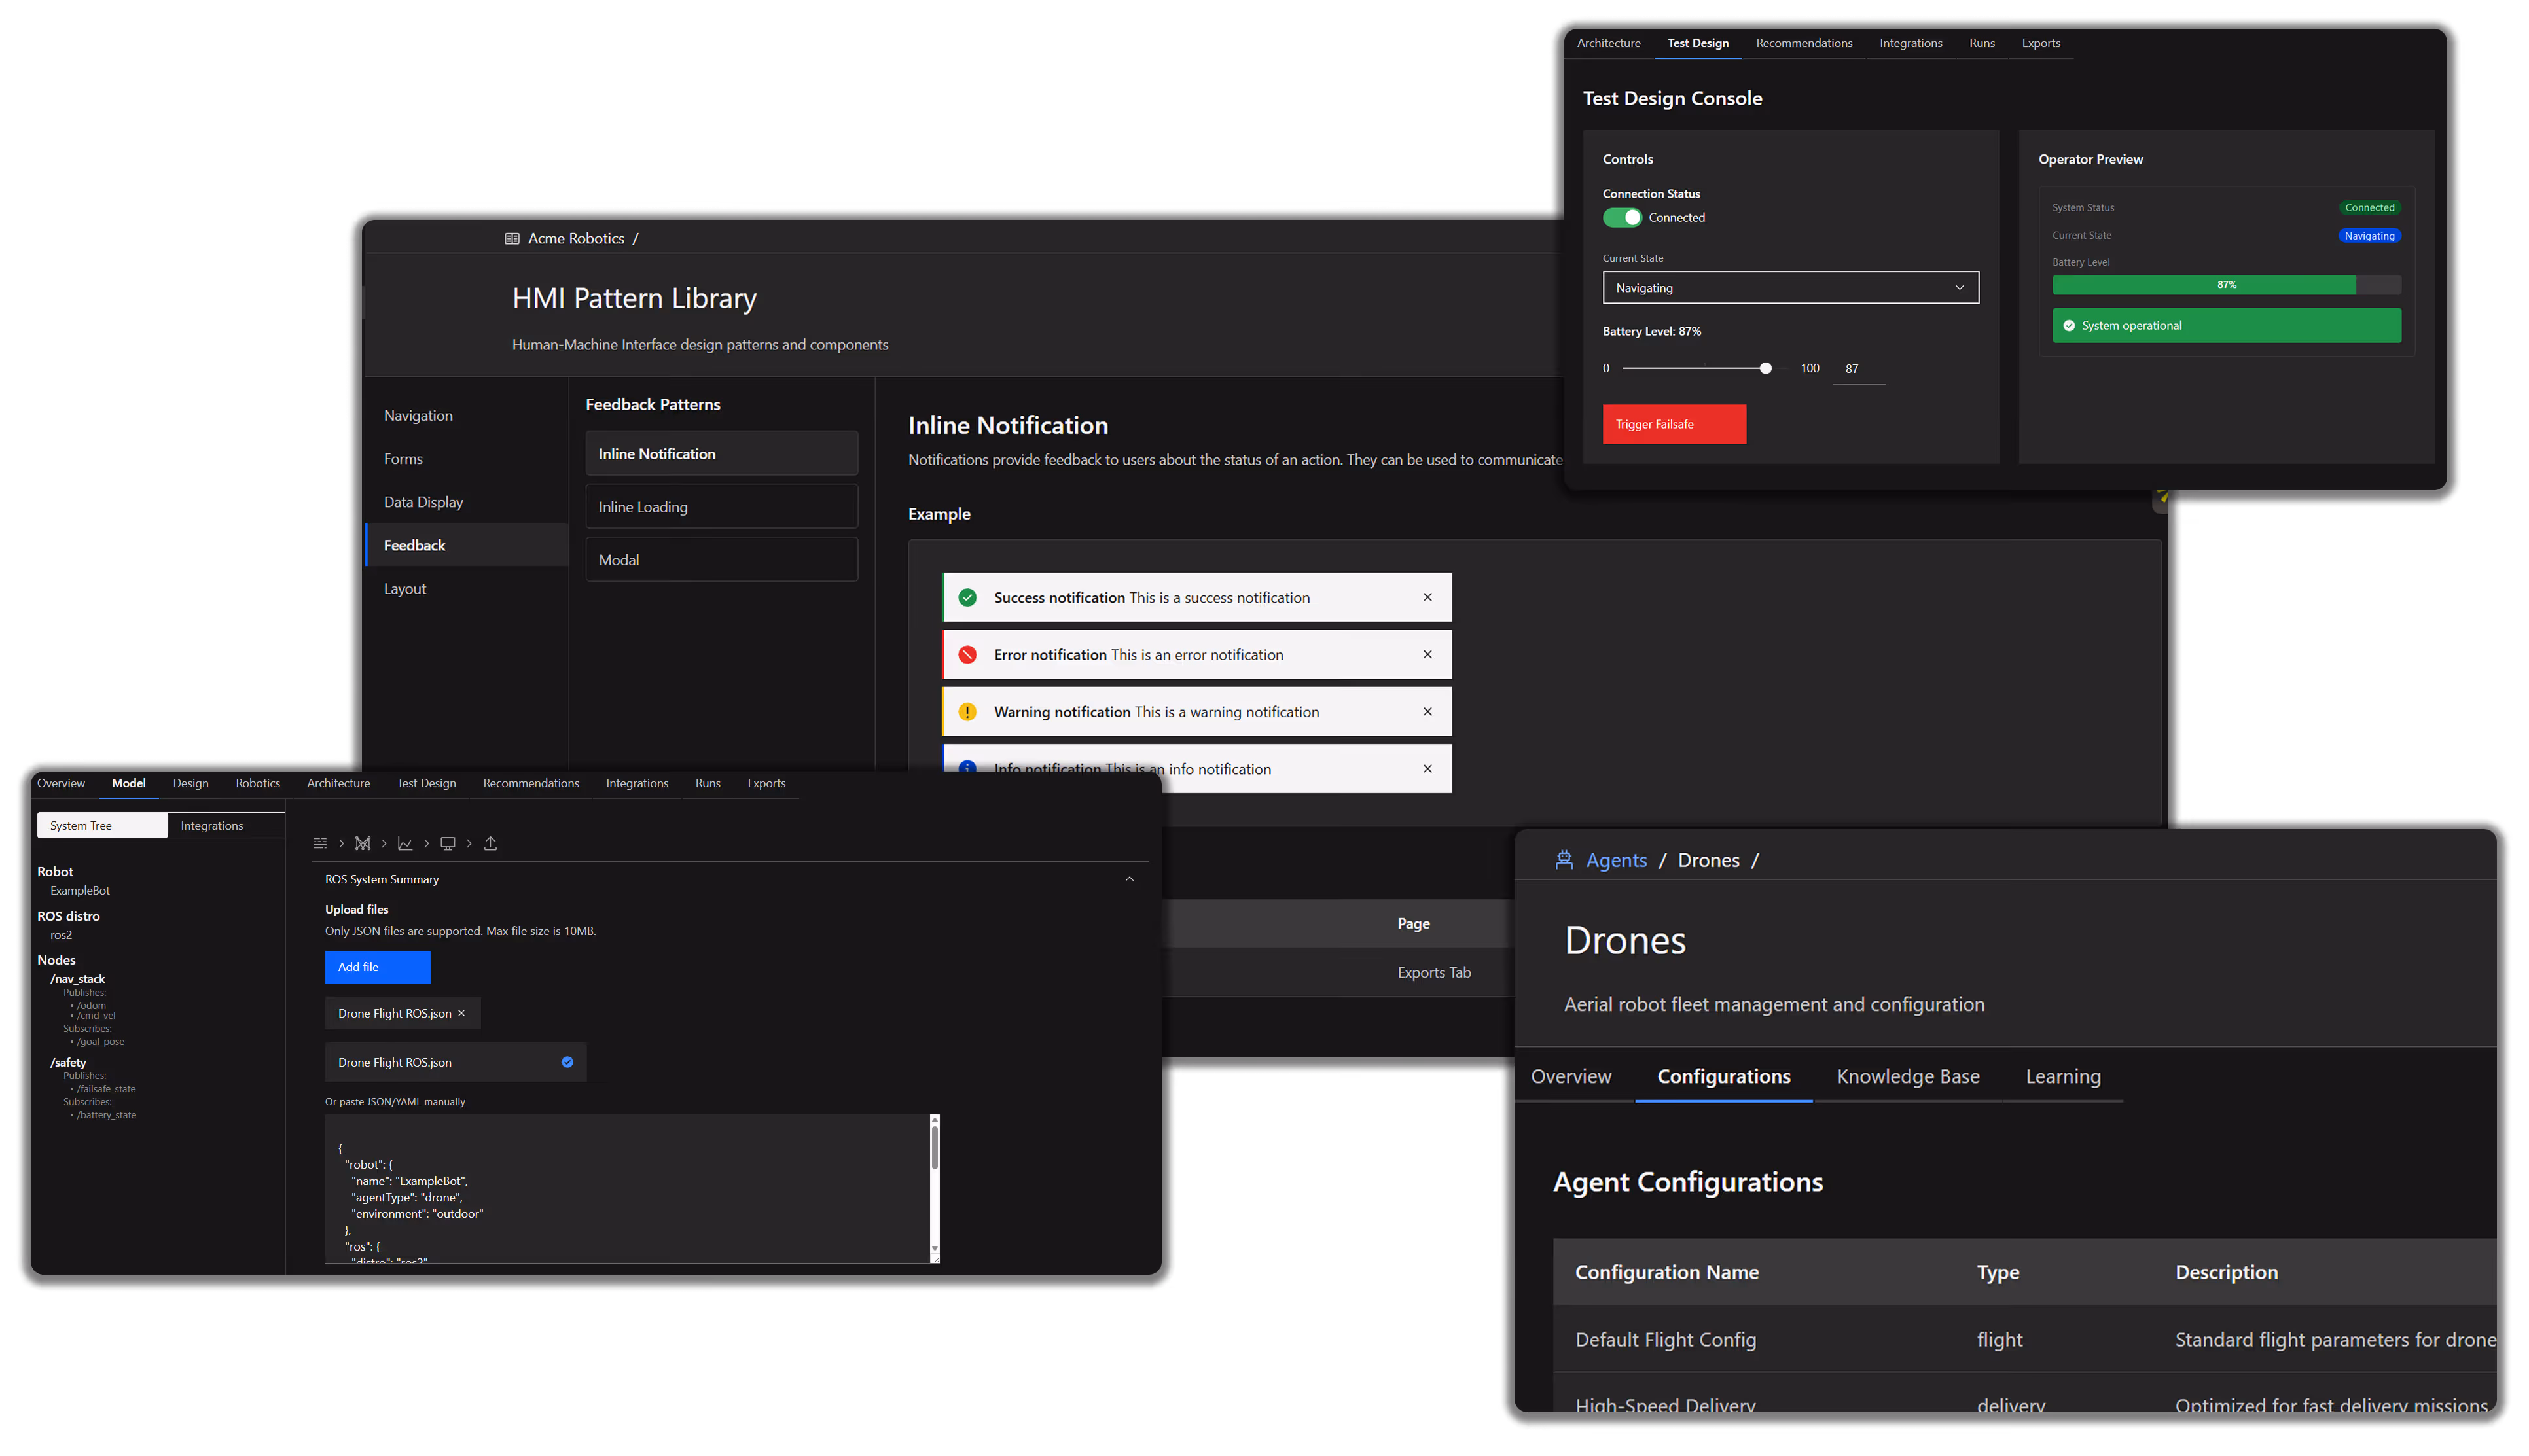Open the Knowledge Base tab
The image size is (2529, 1456).
1907,1077
